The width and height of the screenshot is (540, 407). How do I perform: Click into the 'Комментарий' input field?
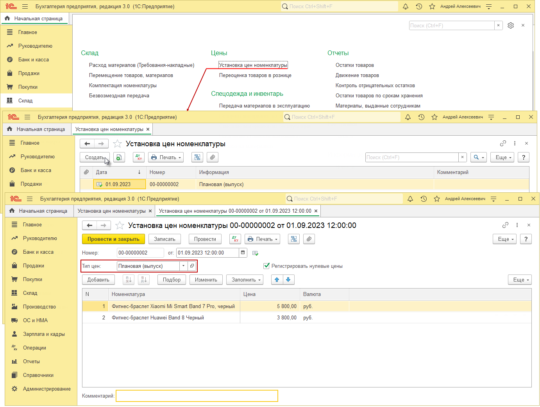(197, 396)
